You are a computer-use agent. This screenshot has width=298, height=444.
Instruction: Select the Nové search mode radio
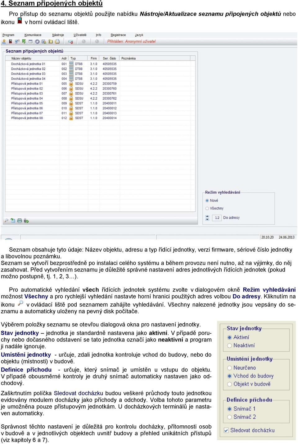tap(207, 201)
